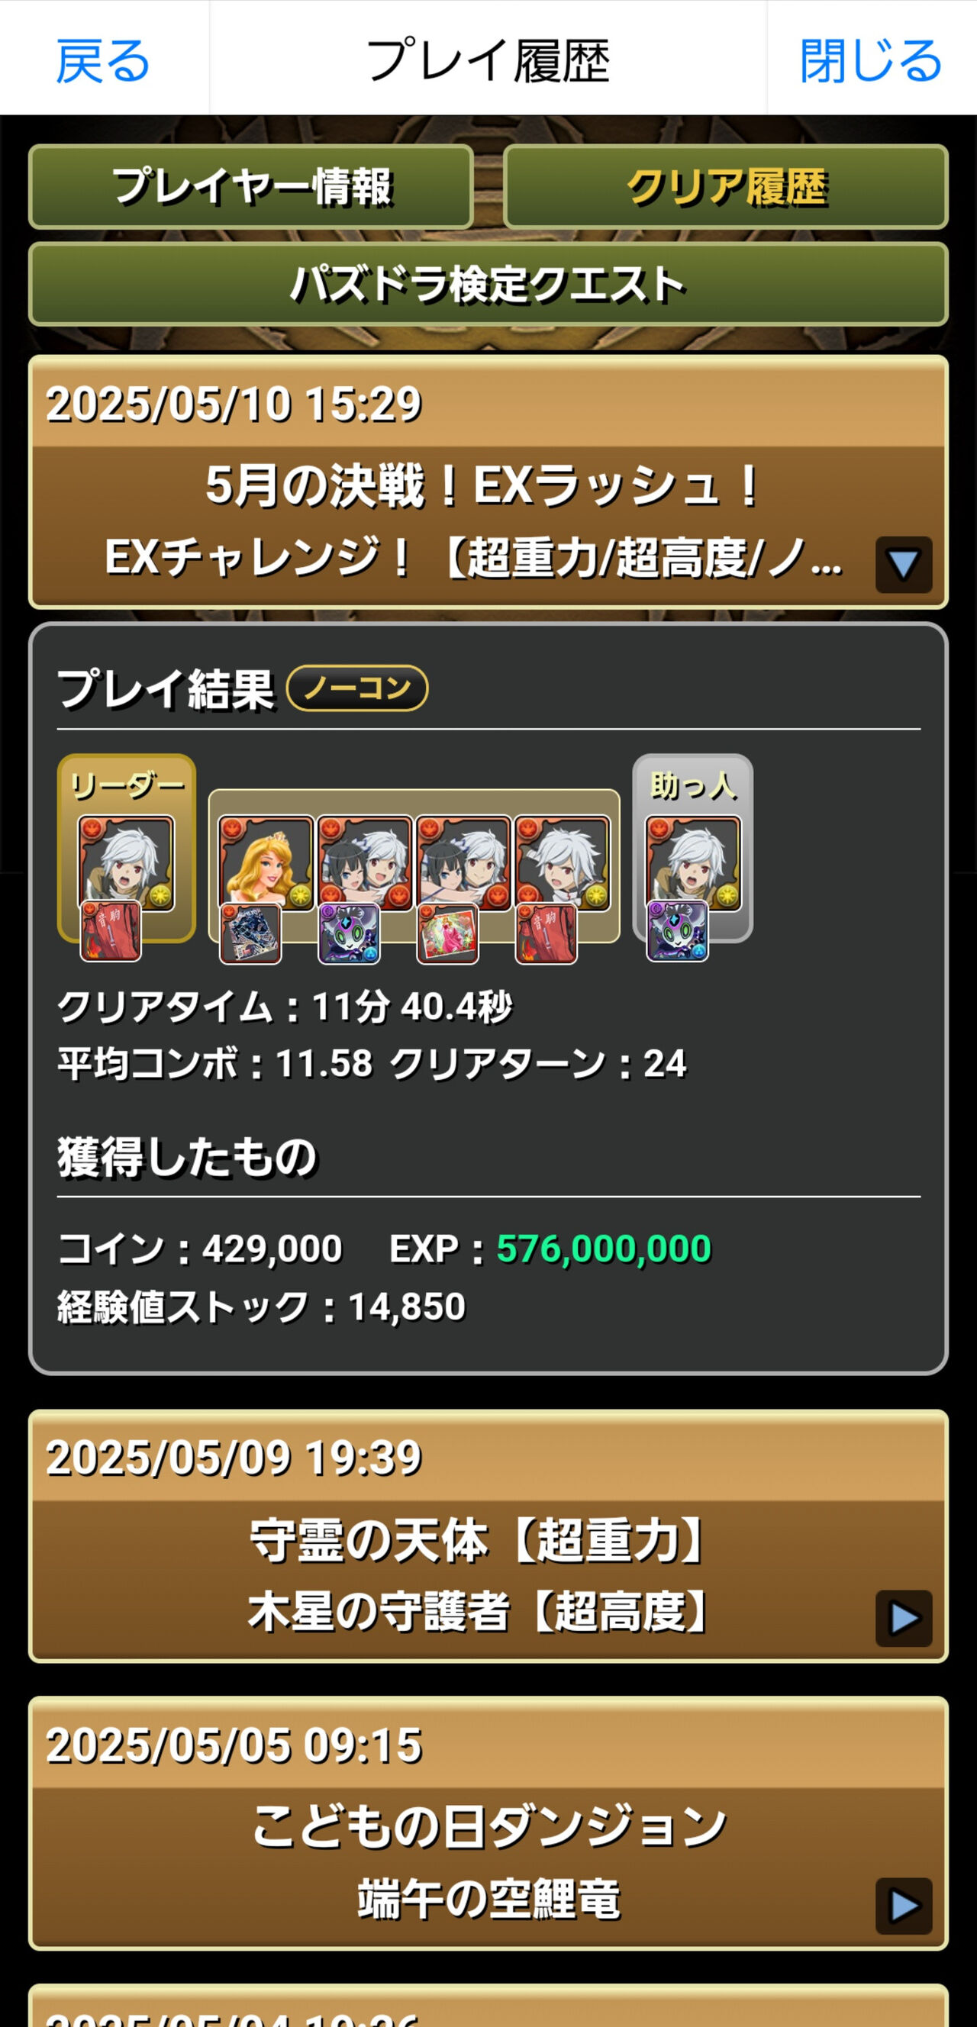Tap the ノーコン badge
This screenshot has width=977, height=2027.
point(357,688)
